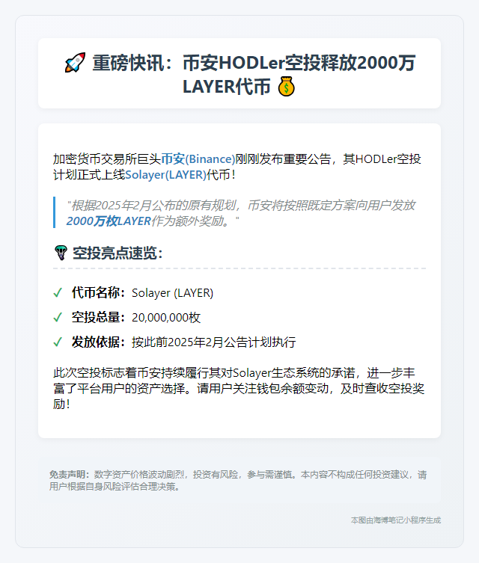Click the green checkmark next to 发放依据
479x563 pixels.
coord(58,342)
